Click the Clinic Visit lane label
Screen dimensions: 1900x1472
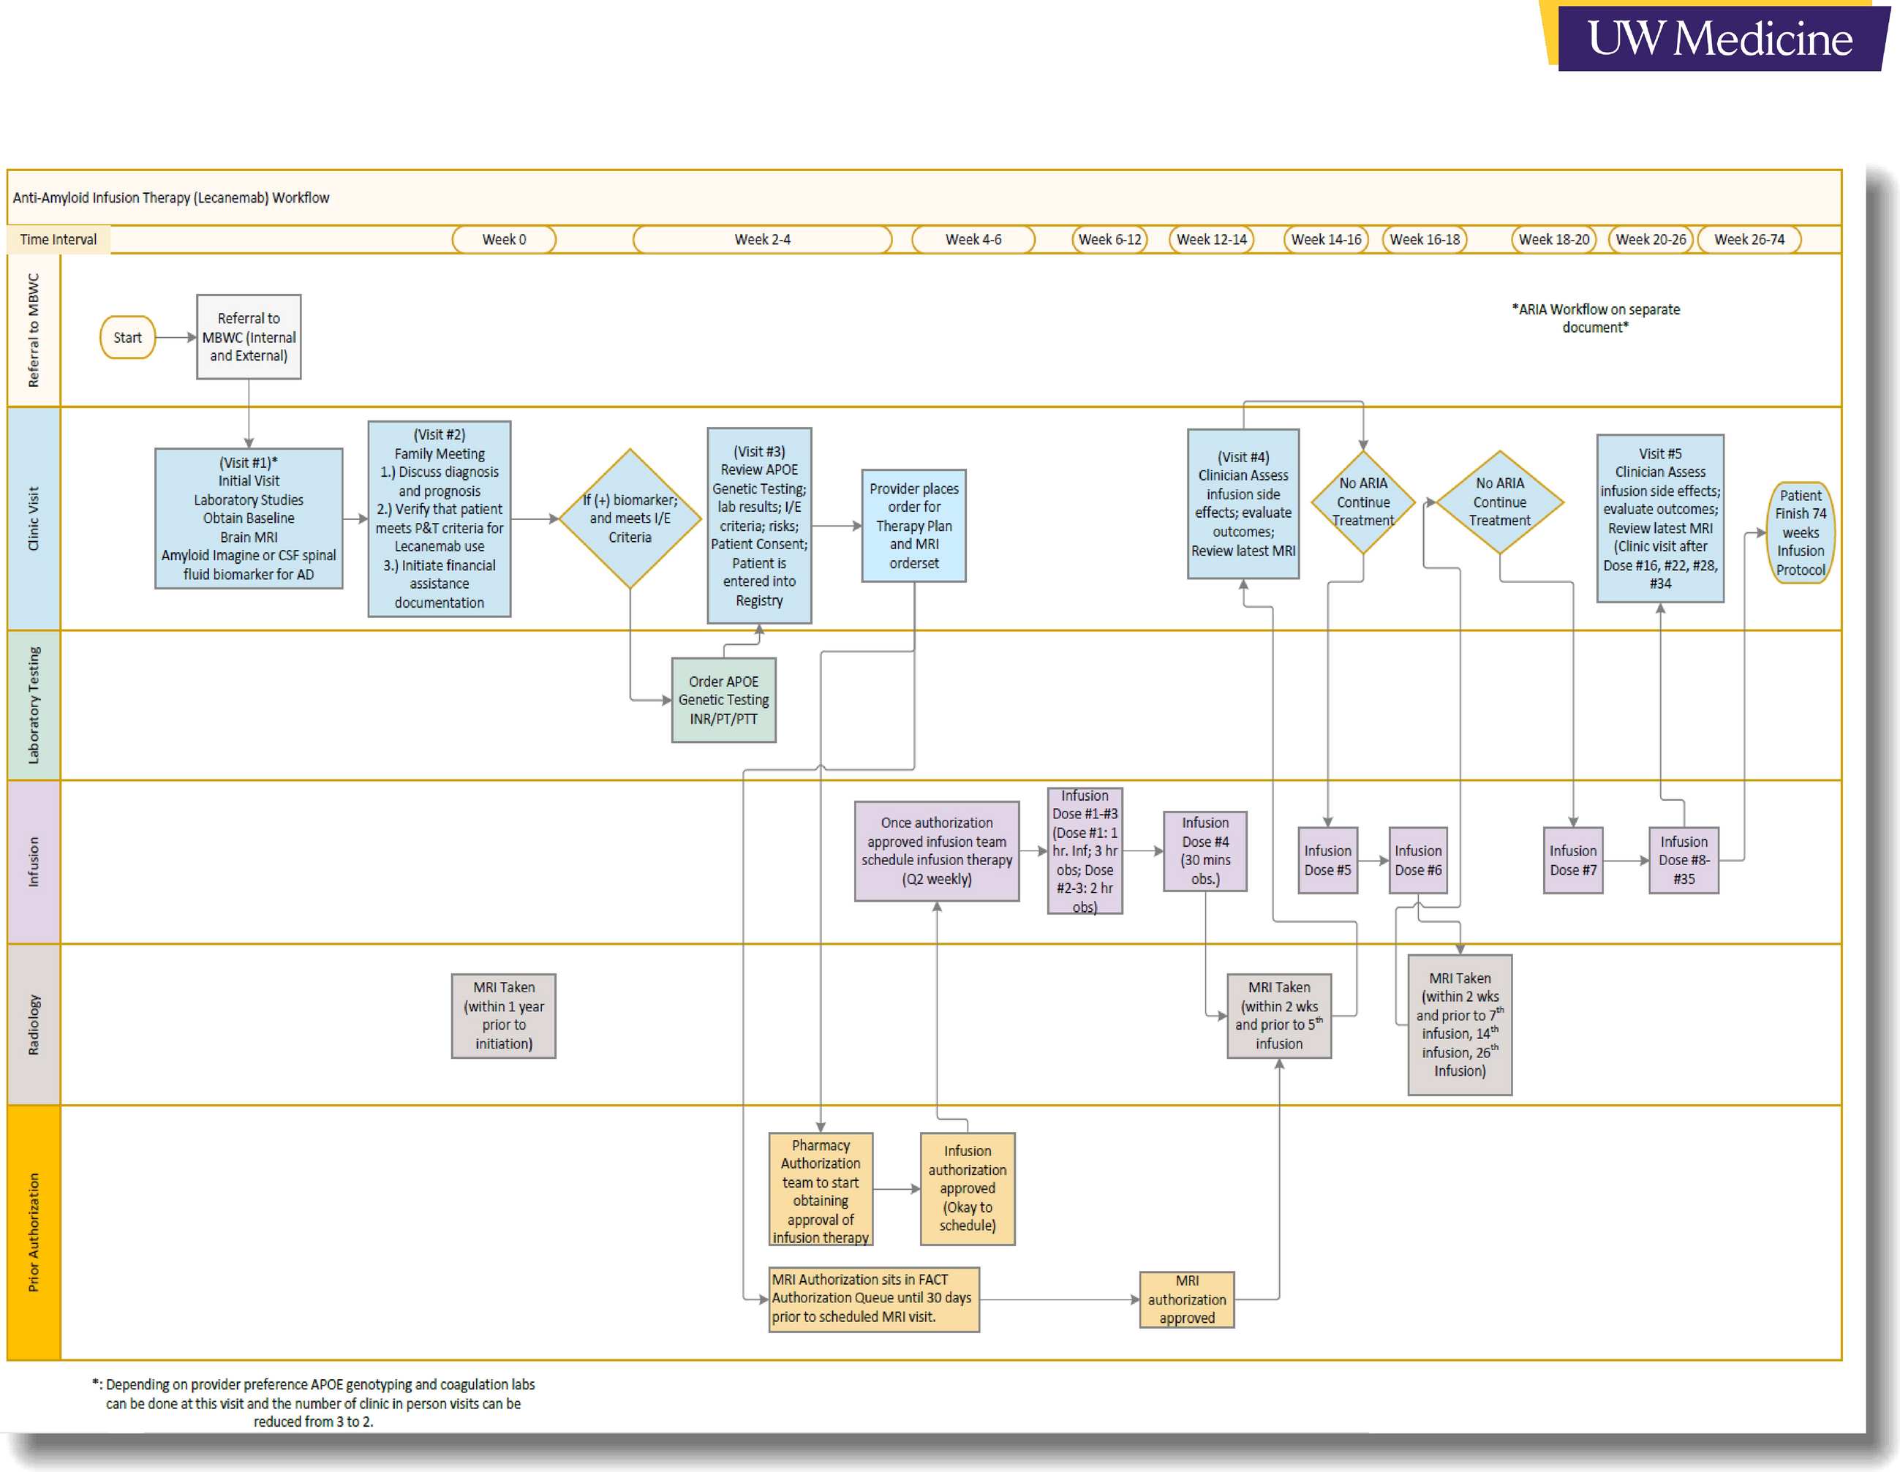click(34, 518)
